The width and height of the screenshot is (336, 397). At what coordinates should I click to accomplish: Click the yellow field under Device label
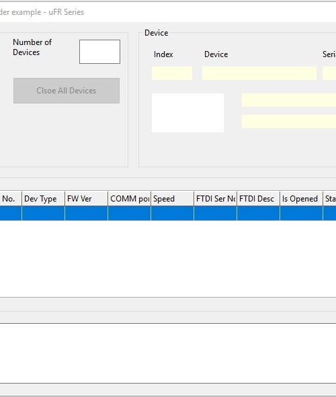[259, 73]
